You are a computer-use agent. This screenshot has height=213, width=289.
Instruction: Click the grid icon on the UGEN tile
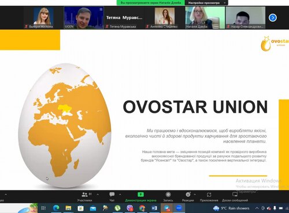(101, 9)
